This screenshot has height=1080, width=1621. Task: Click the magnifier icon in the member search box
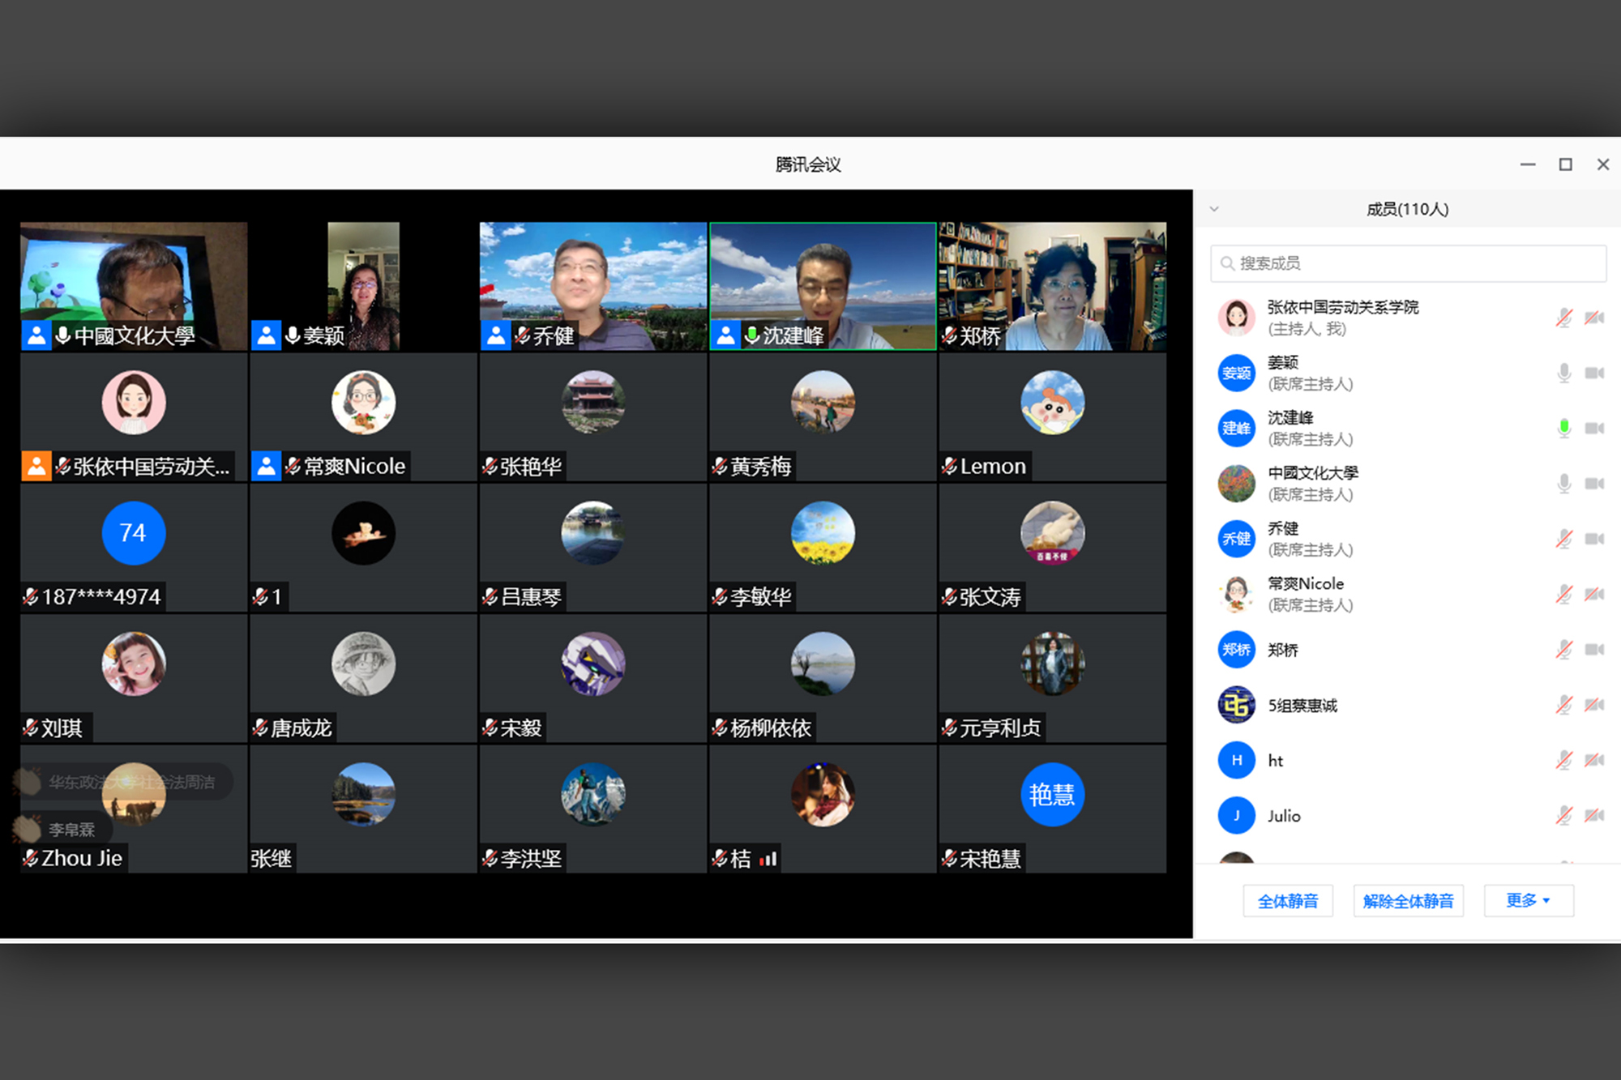point(1227,263)
